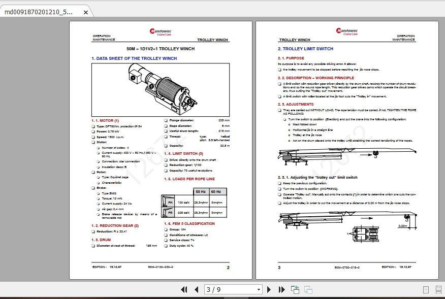Navigate forward in page history
The width and height of the screenshot is (445, 299).
pos(308,289)
